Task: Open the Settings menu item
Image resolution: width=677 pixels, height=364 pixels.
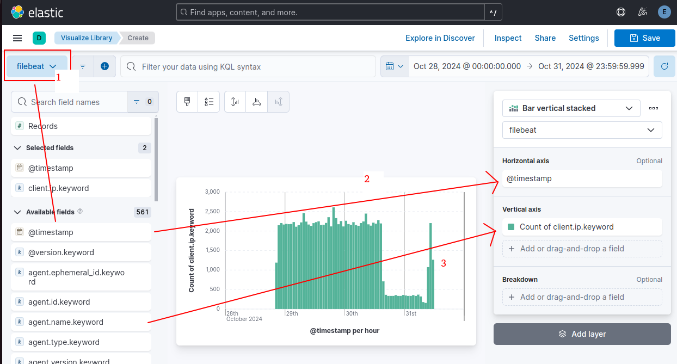Action: 584,38
